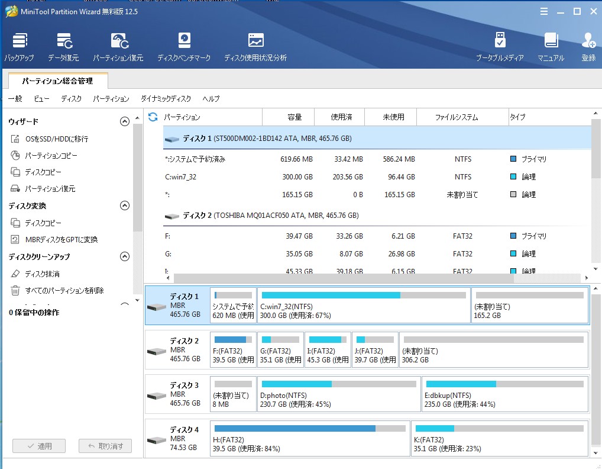Click the タイプ column header
This screenshot has height=469, width=602.
click(549, 117)
